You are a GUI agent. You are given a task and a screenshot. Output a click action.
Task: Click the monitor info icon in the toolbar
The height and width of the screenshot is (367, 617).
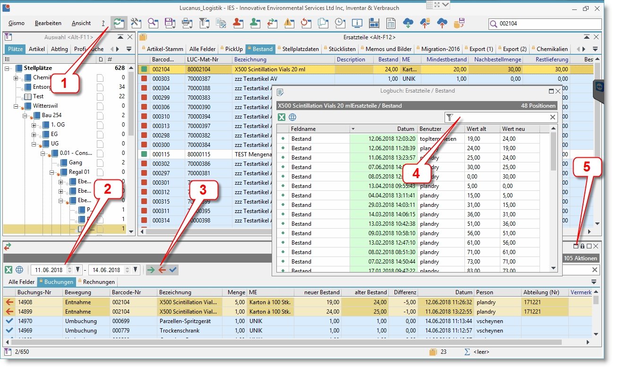coord(357,23)
